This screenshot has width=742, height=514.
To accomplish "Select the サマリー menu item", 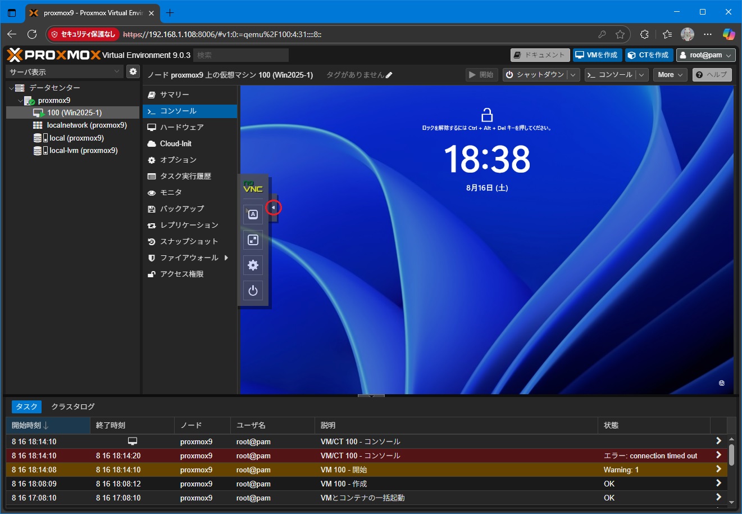I will click(190, 94).
